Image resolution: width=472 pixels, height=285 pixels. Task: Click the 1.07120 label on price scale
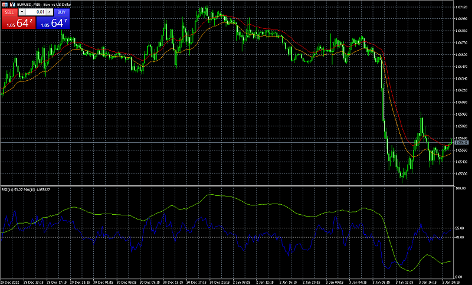pos(461,7)
